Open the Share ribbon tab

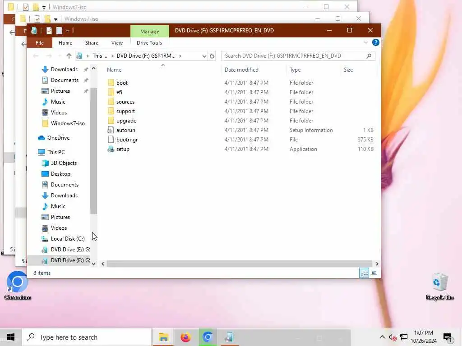tap(92, 43)
